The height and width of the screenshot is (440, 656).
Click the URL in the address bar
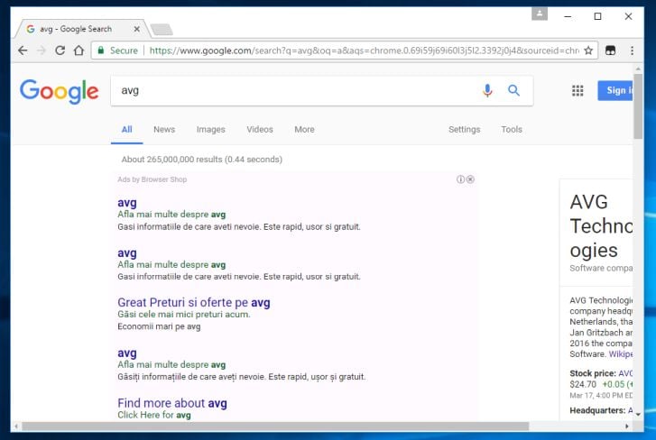[364, 50]
